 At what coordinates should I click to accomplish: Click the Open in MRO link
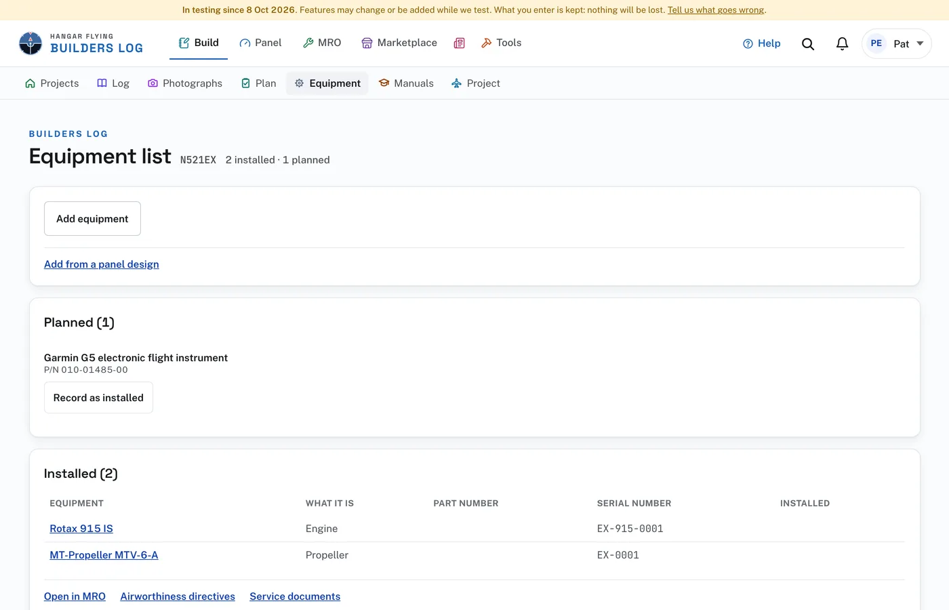[x=75, y=596]
